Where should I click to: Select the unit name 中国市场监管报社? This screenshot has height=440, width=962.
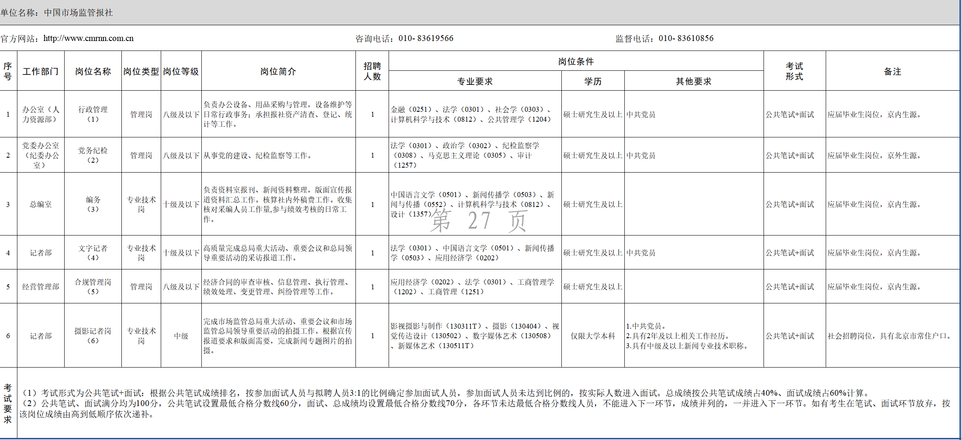78,13
